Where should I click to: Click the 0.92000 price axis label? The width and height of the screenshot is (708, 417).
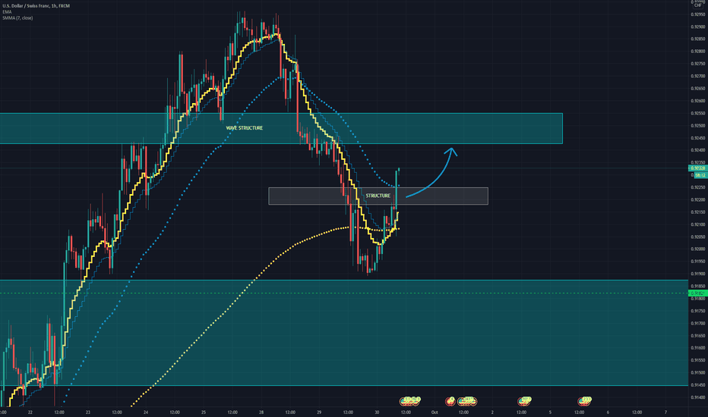click(x=697, y=249)
